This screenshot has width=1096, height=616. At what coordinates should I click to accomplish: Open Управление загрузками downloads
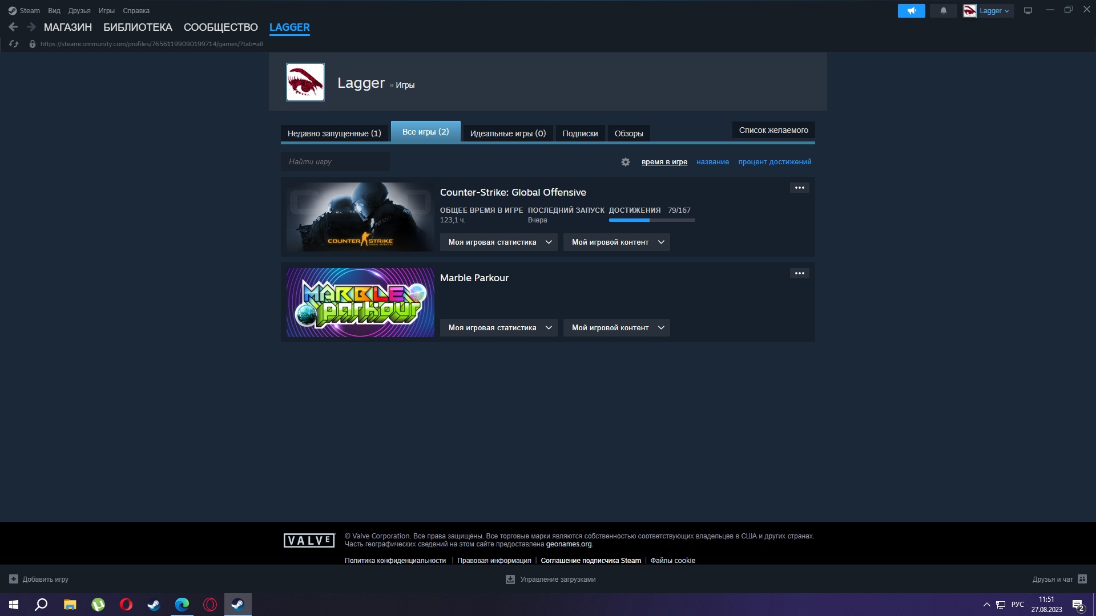(x=550, y=579)
